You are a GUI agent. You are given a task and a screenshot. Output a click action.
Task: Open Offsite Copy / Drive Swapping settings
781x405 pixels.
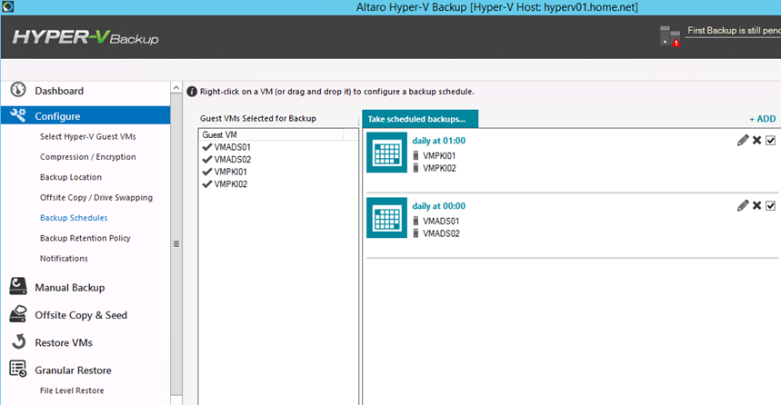[x=96, y=198]
